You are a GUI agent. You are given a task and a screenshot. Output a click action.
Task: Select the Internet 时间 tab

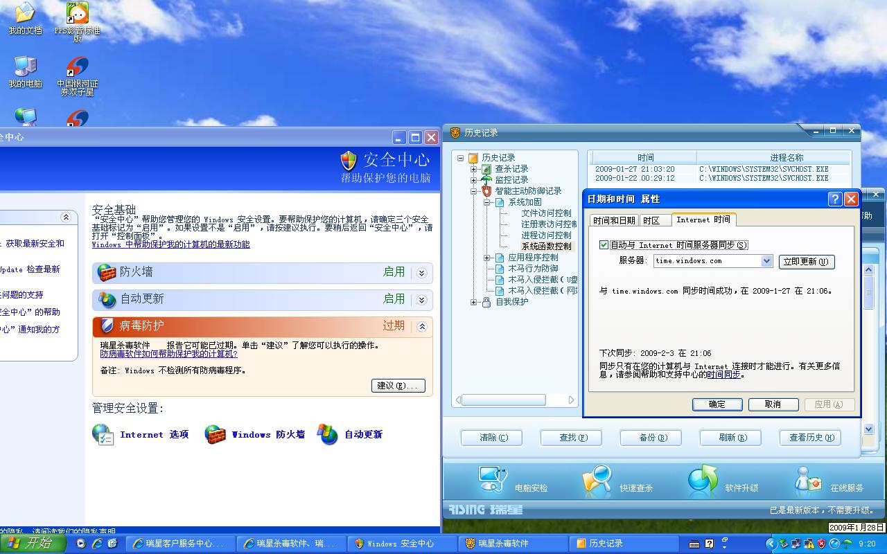click(x=703, y=220)
